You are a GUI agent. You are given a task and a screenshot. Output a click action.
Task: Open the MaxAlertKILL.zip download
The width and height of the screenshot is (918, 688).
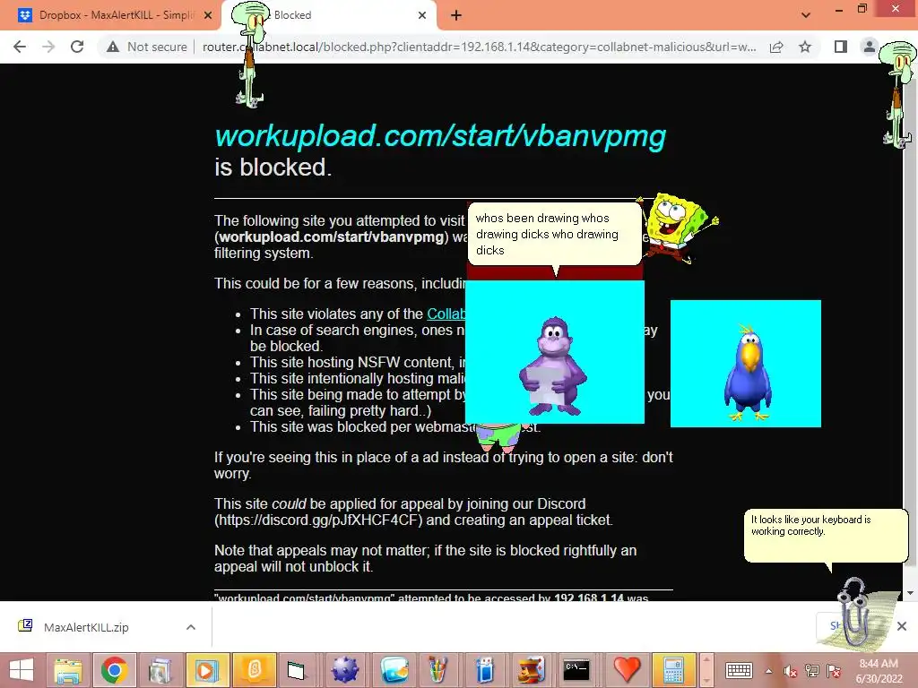coord(86,627)
